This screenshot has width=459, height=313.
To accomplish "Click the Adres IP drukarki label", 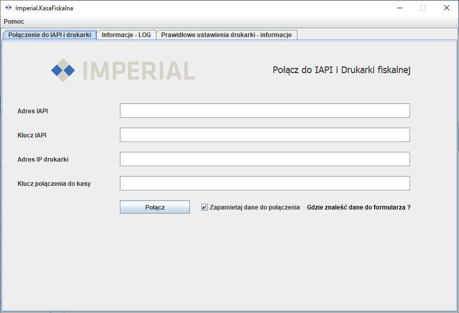I will [x=43, y=159].
